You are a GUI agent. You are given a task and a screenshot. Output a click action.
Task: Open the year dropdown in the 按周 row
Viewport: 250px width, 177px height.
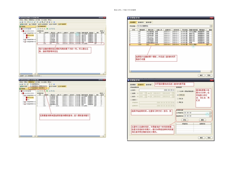pyautogui.click(x=146, y=93)
